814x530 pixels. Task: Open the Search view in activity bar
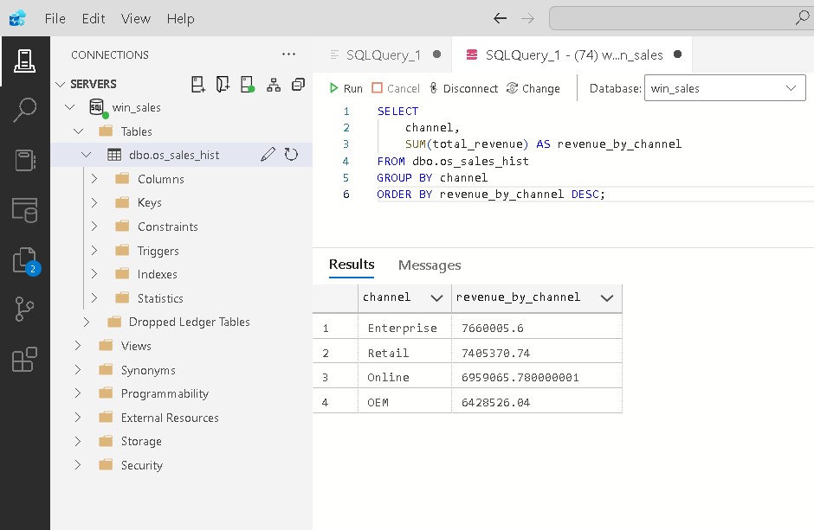point(24,110)
